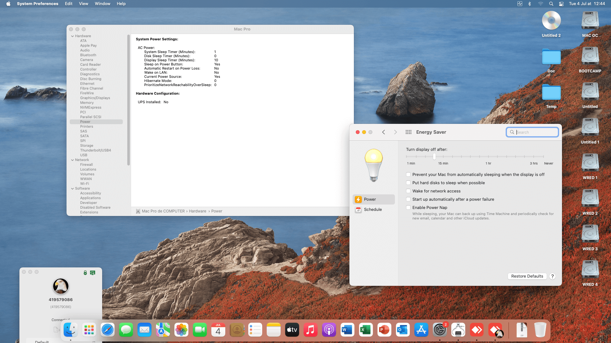Select Untitled 2 disc on desktop

(551, 24)
